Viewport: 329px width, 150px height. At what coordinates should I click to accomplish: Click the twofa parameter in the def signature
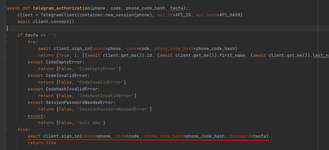[177, 8]
